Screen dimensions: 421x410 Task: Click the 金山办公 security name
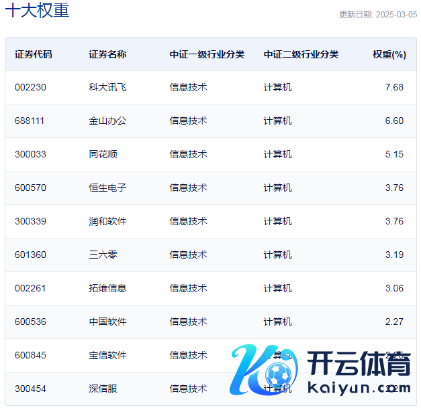coord(107,121)
